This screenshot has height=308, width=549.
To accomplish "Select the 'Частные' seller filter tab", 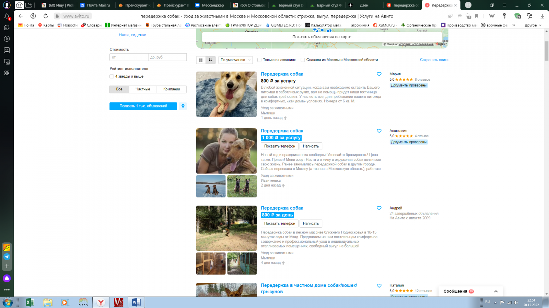I will point(143,89).
